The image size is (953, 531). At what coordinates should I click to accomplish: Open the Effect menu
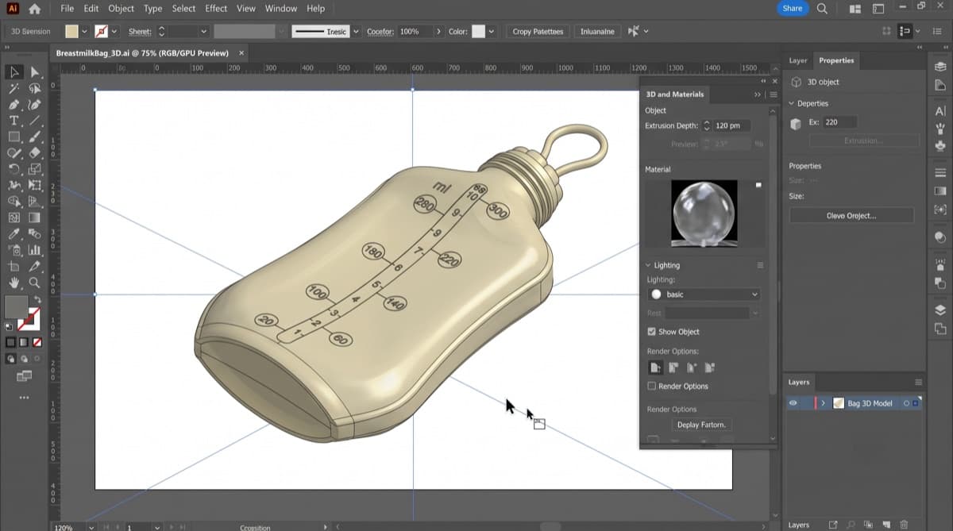pyautogui.click(x=216, y=9)
